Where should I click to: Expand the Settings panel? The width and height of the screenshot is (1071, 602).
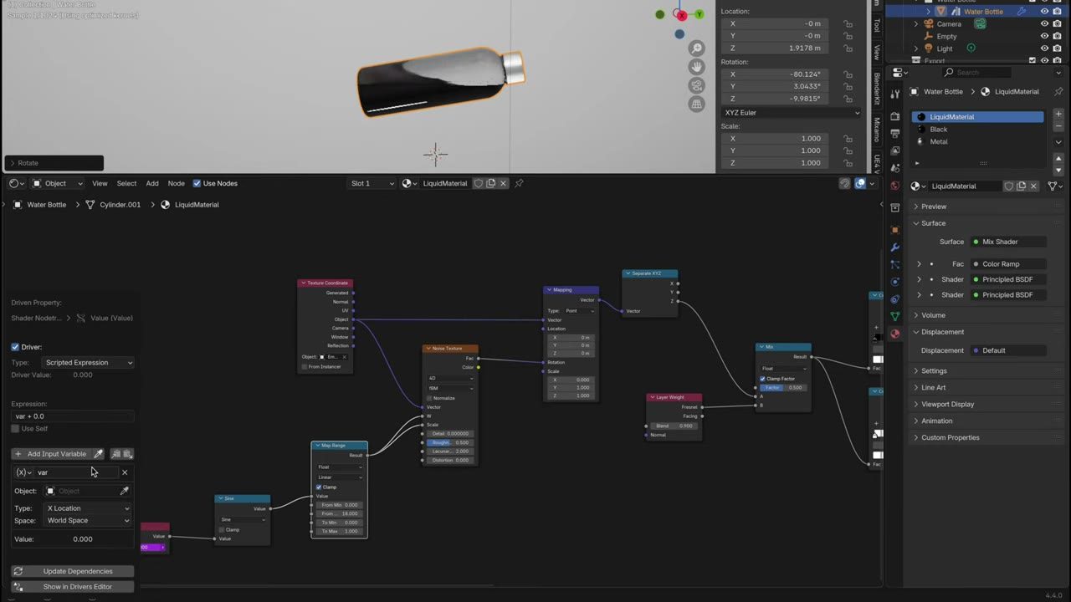click(934, 370)
